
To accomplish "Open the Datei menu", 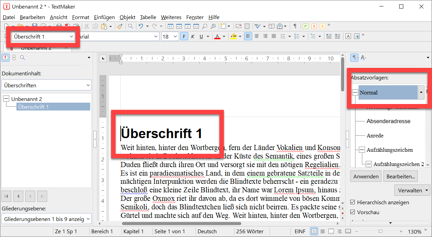I will tap(9, 17).
